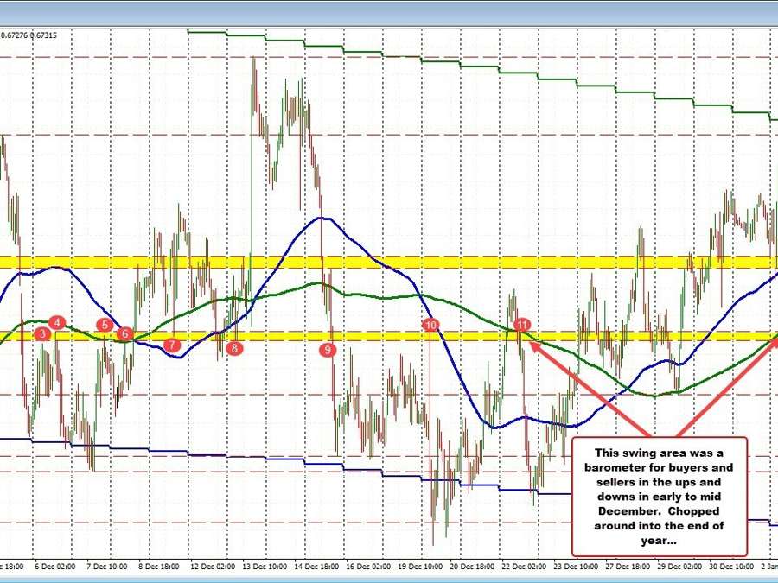Click the ask price 0.67315 quote label
The height and width of the screenshot is (583, 778).
click(x=45, y=36)
